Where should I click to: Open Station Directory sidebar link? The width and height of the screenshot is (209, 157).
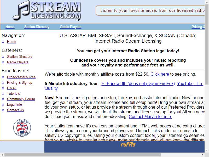(19, 57)
